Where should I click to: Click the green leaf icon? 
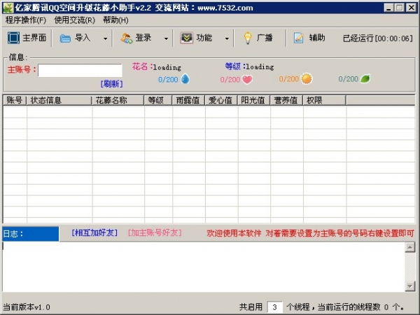tap(365, 78)
